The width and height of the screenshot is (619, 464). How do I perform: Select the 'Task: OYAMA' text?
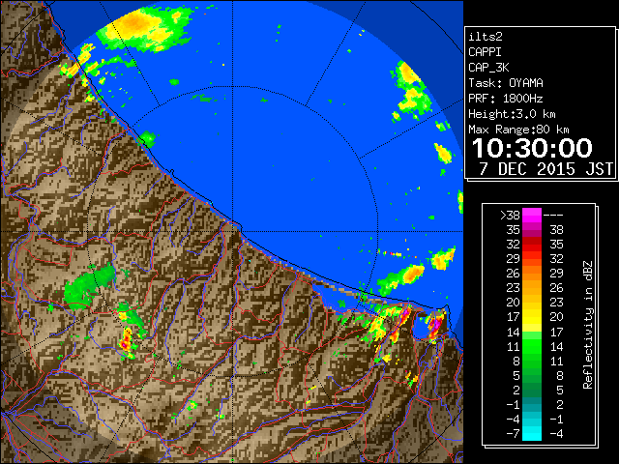pyautogui.click(x=506, y=83)
